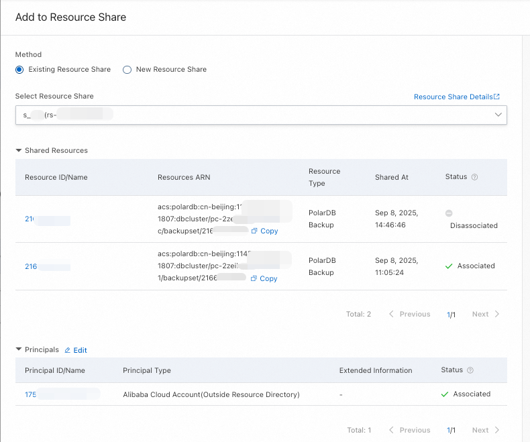Copy the ARN of the Associated backup
The image size is (530, 442).
[x=264, y=278]
